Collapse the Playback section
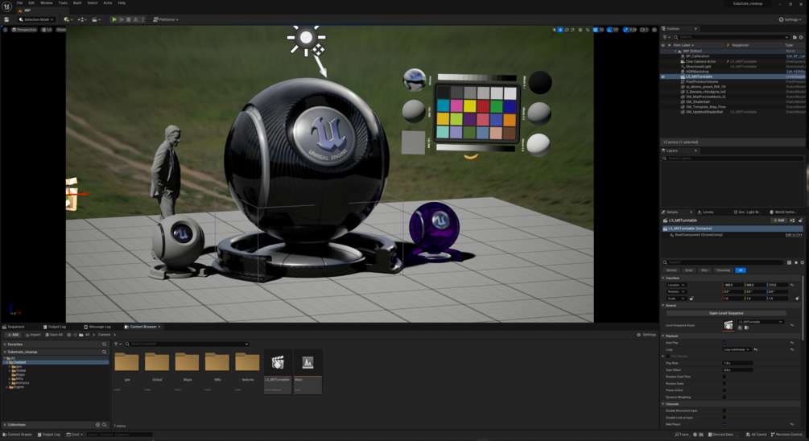This screenshot has width=809, height=441. tap(663, 336)
